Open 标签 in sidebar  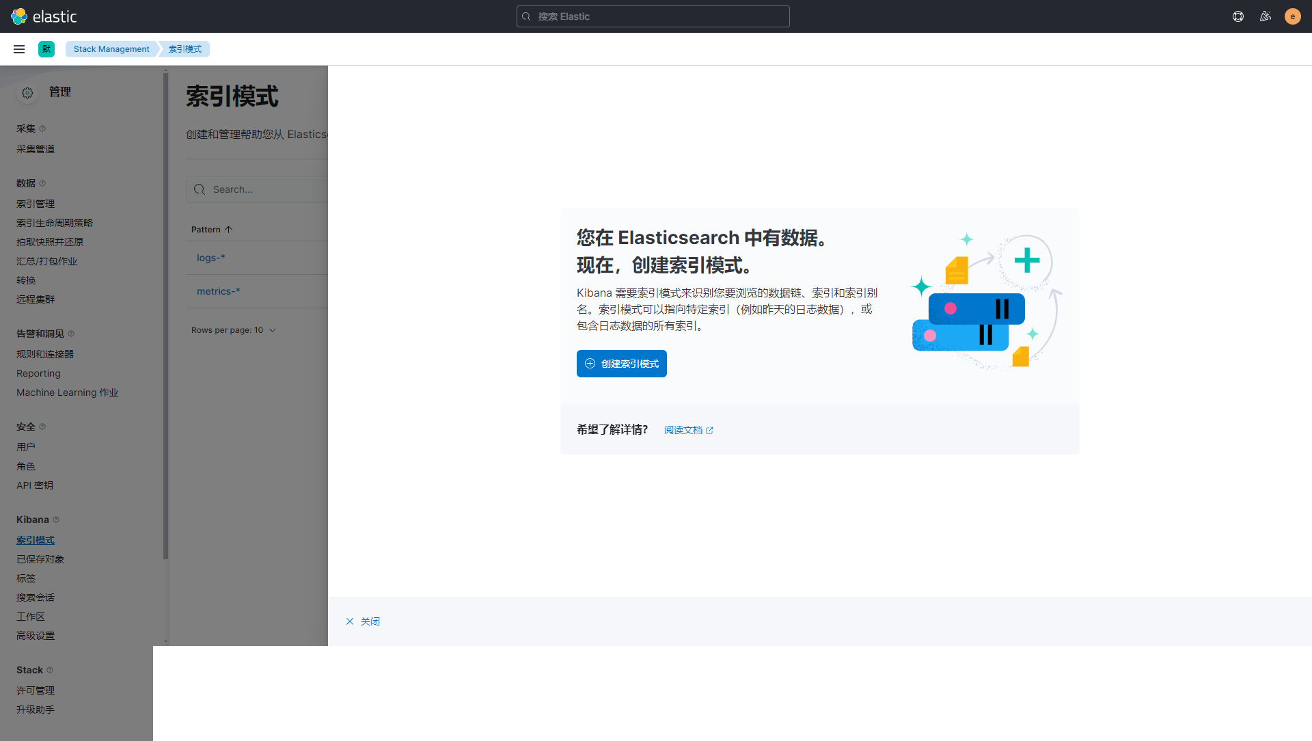(26, 578)
